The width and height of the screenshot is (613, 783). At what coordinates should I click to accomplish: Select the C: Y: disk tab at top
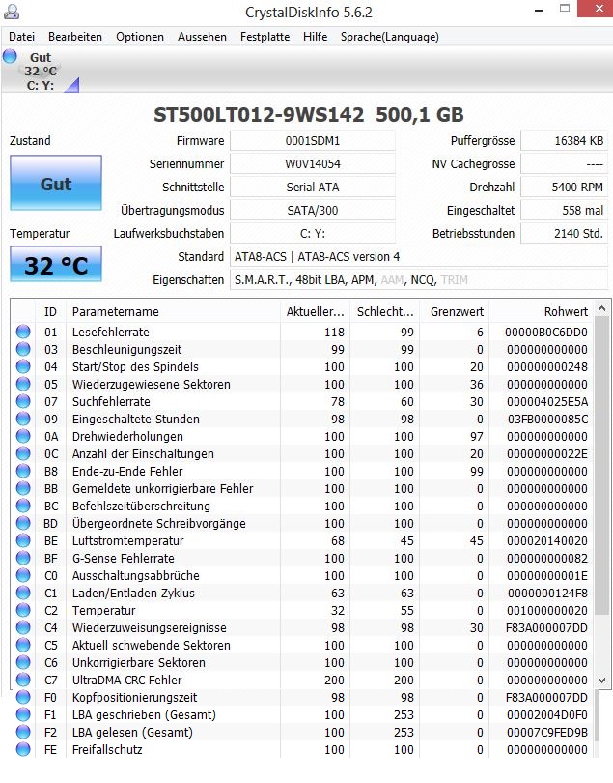click(41, 72)
